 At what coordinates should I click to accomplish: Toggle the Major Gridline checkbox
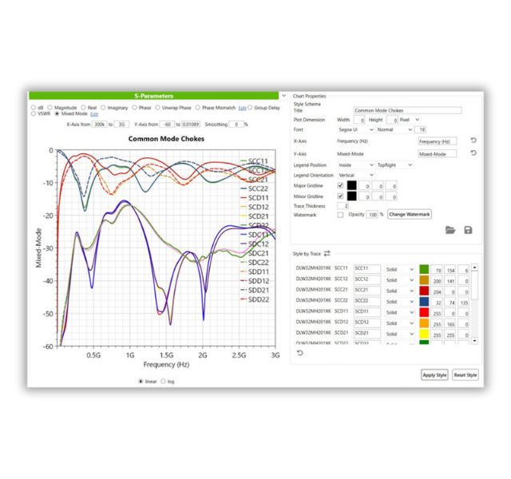[x=341, y=185]
